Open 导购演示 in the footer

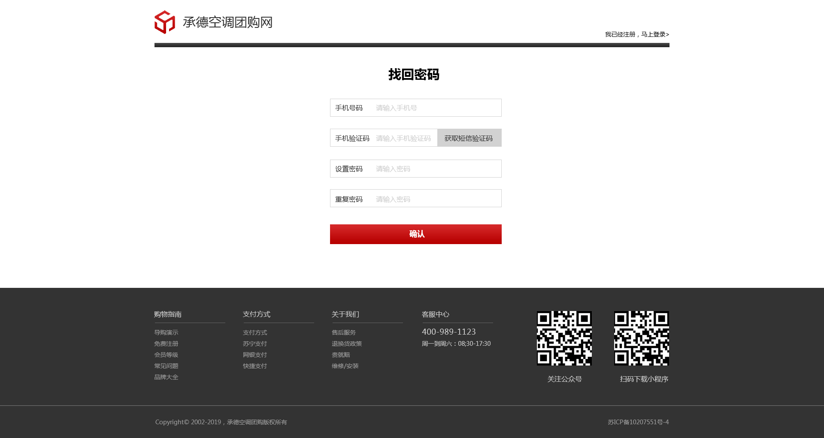pos(166,332)
